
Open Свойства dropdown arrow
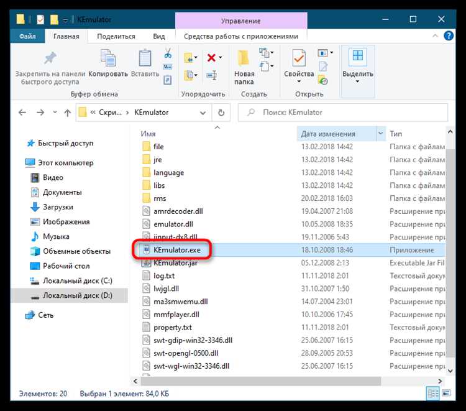[x=299, y=81]
